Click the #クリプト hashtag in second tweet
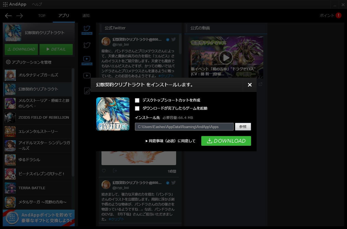Viewport: 347px width, 229px height. pos(116,219)
